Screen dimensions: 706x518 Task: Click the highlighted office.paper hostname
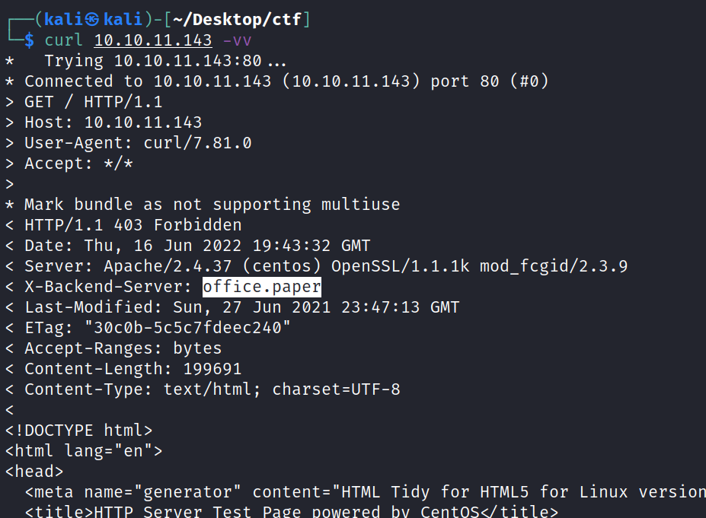click(x=262, y=287)
